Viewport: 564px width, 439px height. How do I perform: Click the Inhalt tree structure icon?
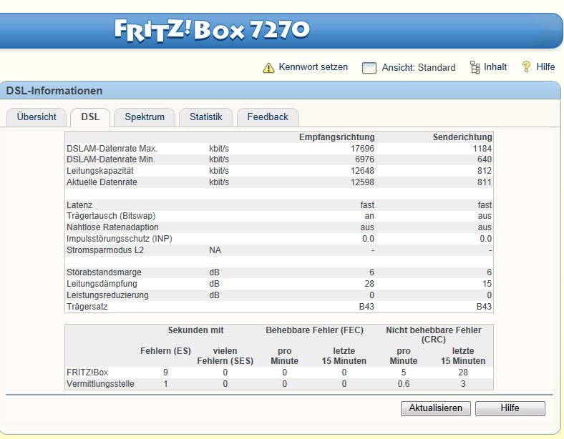click(475, 67)
